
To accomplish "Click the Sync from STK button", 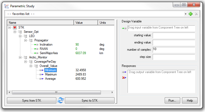I will [x=31, y=101].
